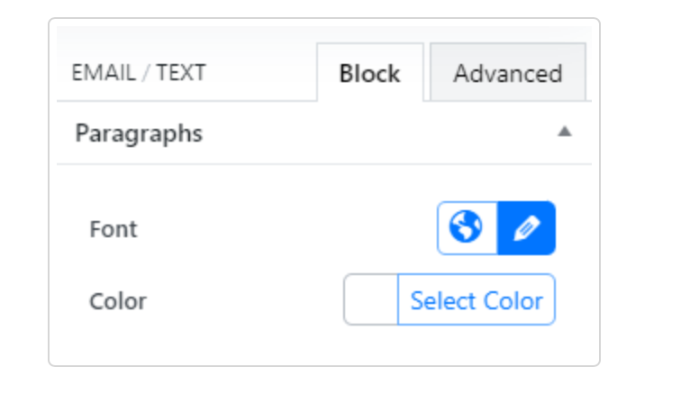The width and height of the screenshot is (699, 404).
Task: Click the Font label
Action: 113,229
